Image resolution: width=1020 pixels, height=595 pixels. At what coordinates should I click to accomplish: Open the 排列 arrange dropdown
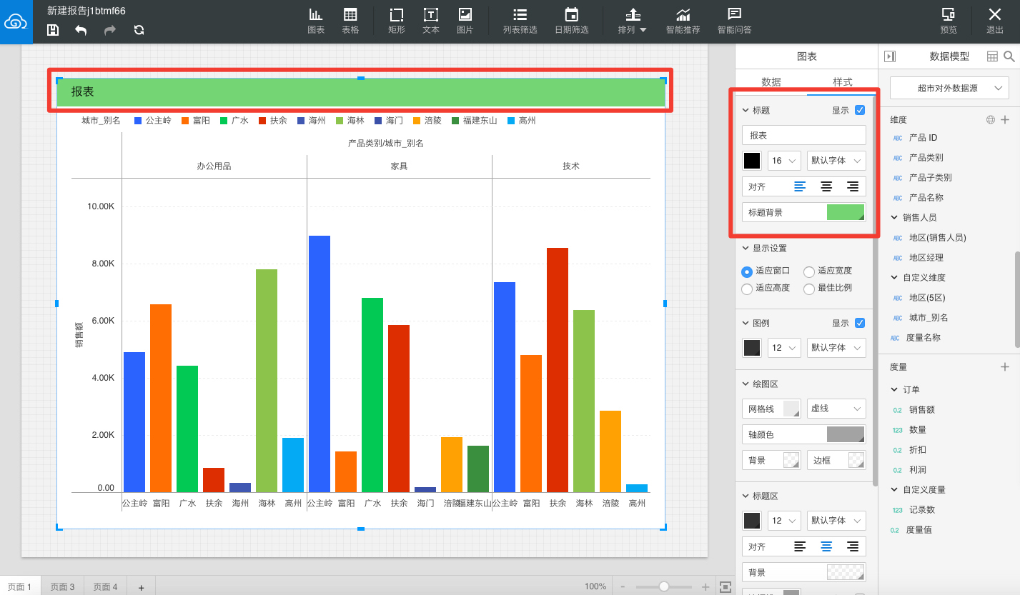633,21
